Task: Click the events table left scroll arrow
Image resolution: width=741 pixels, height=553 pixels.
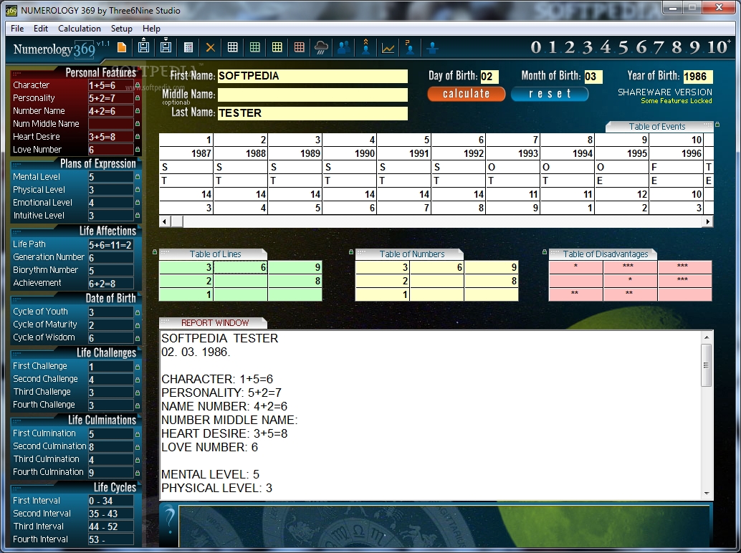Action: tap(164, 221)
